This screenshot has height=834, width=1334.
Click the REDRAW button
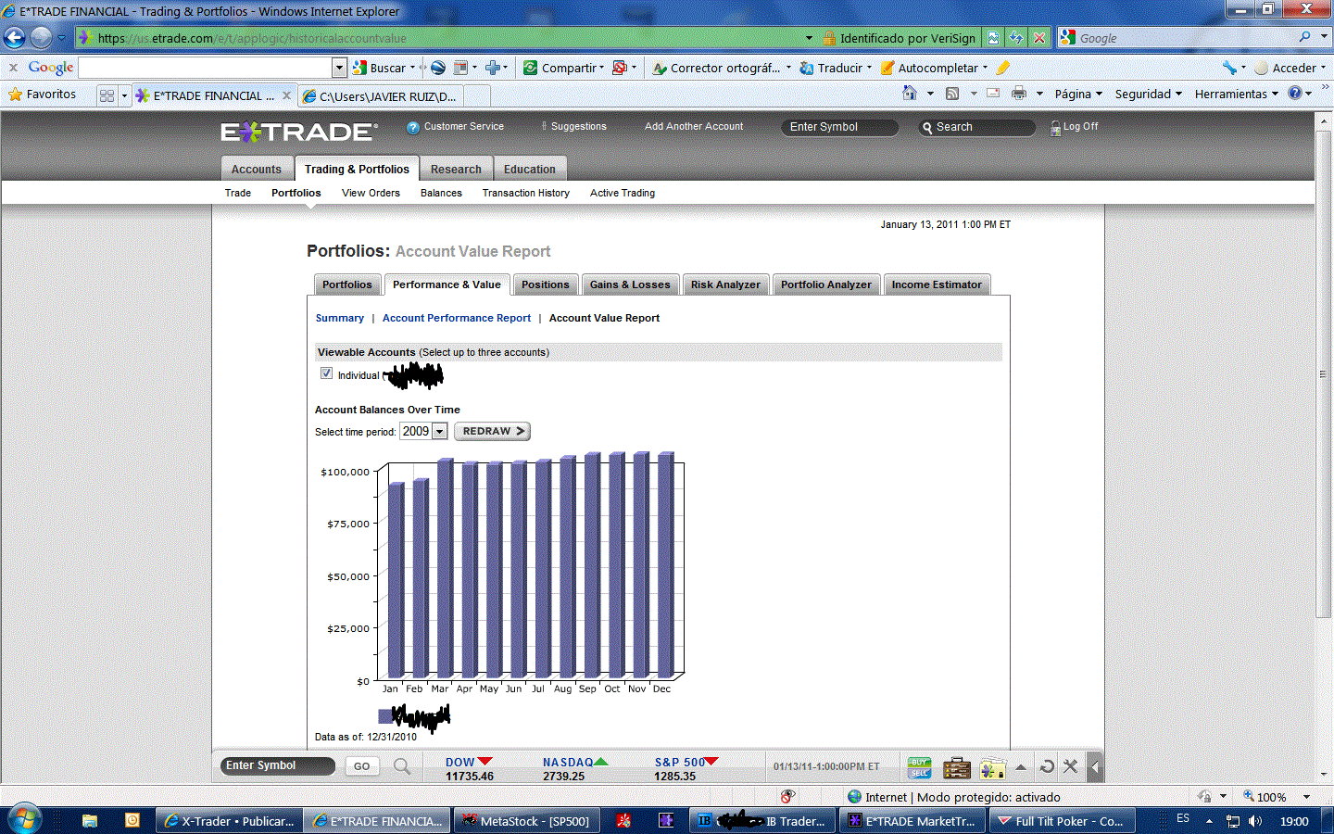(x=492, y=431)
